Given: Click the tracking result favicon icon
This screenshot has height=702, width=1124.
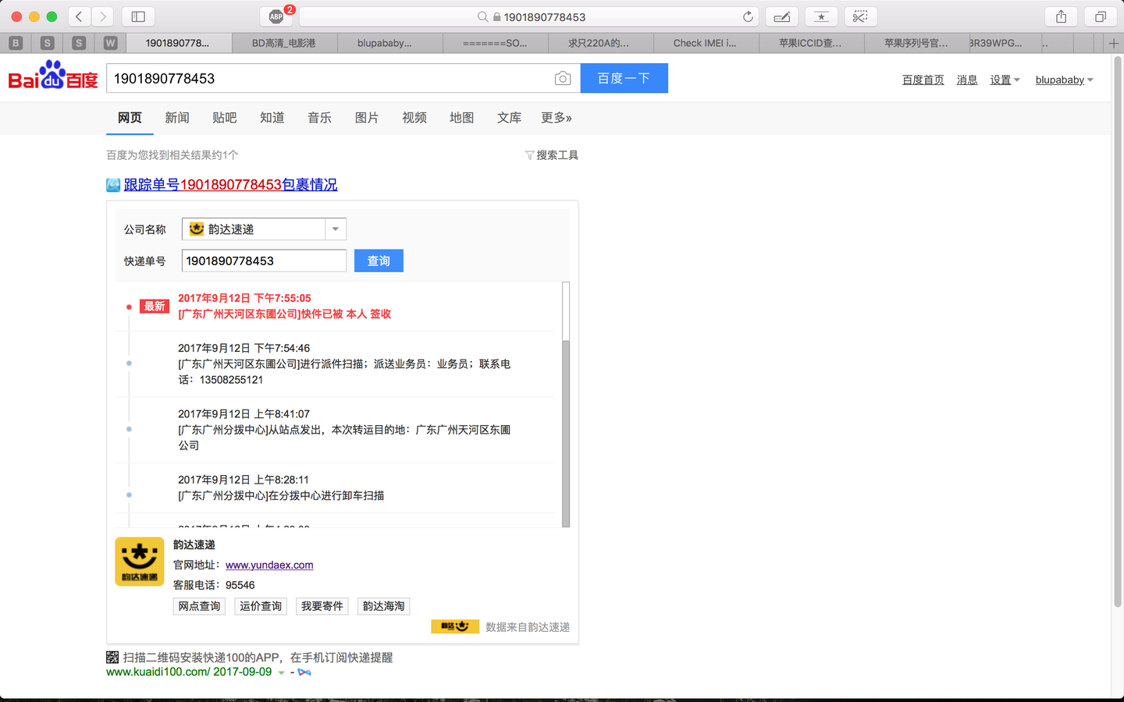Looking at the screenshot, I should 113,185.
